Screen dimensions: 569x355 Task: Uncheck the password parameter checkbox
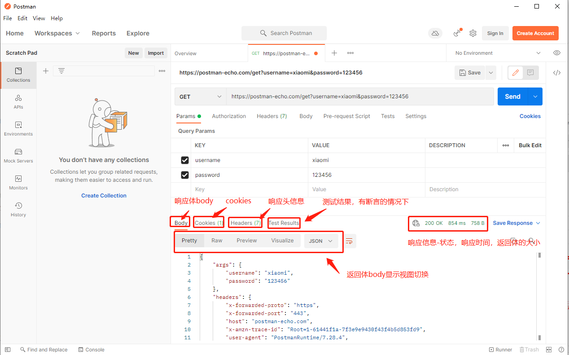tap(184, 175)
